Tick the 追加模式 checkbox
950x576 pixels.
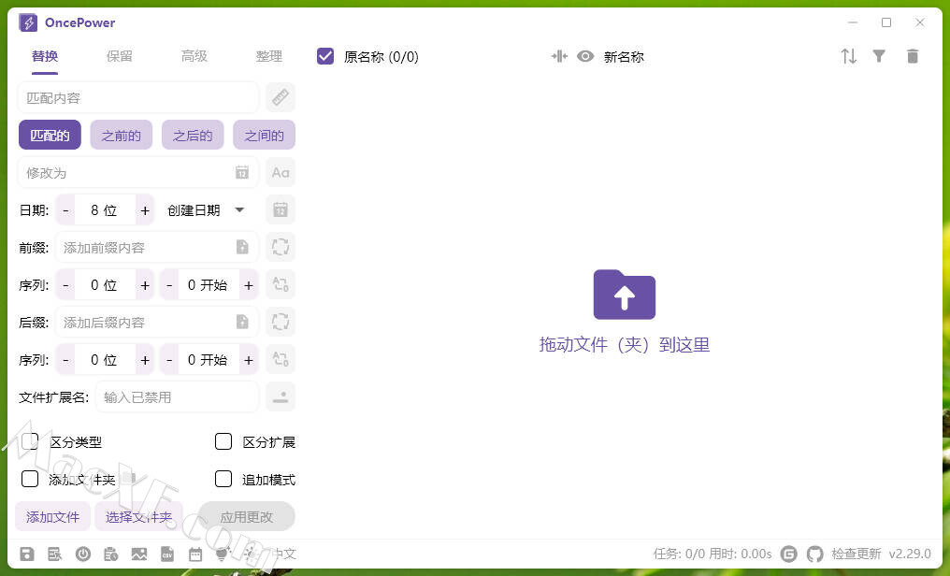[223, 479]
